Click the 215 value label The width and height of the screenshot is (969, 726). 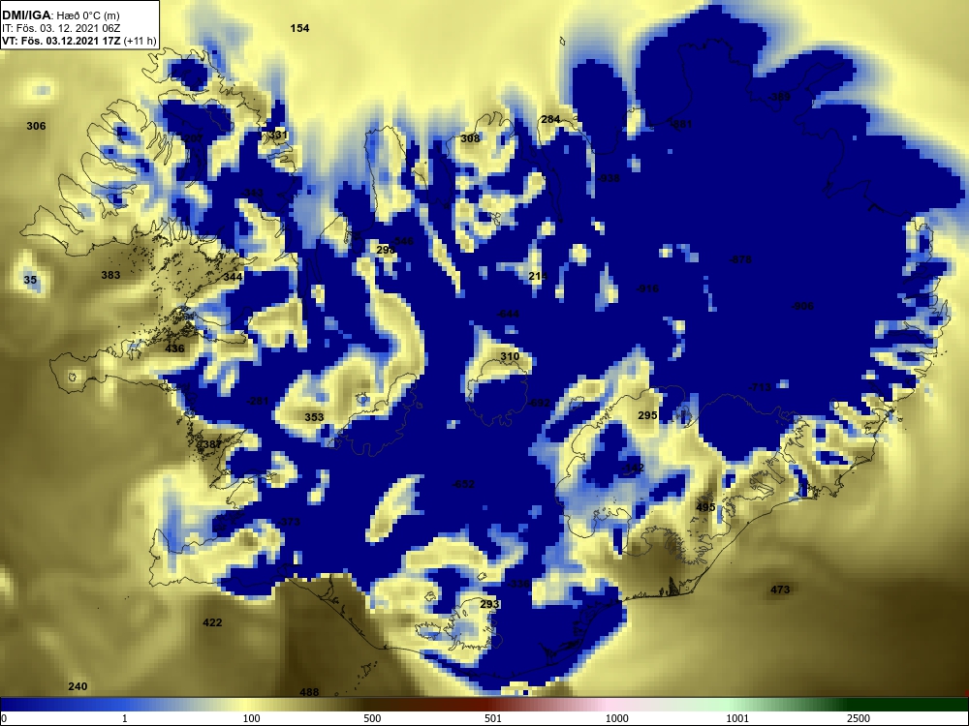538,276
